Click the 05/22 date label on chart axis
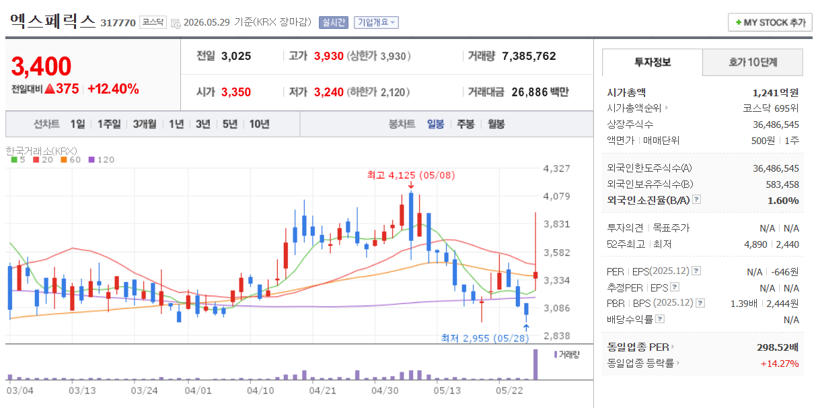 508,390
